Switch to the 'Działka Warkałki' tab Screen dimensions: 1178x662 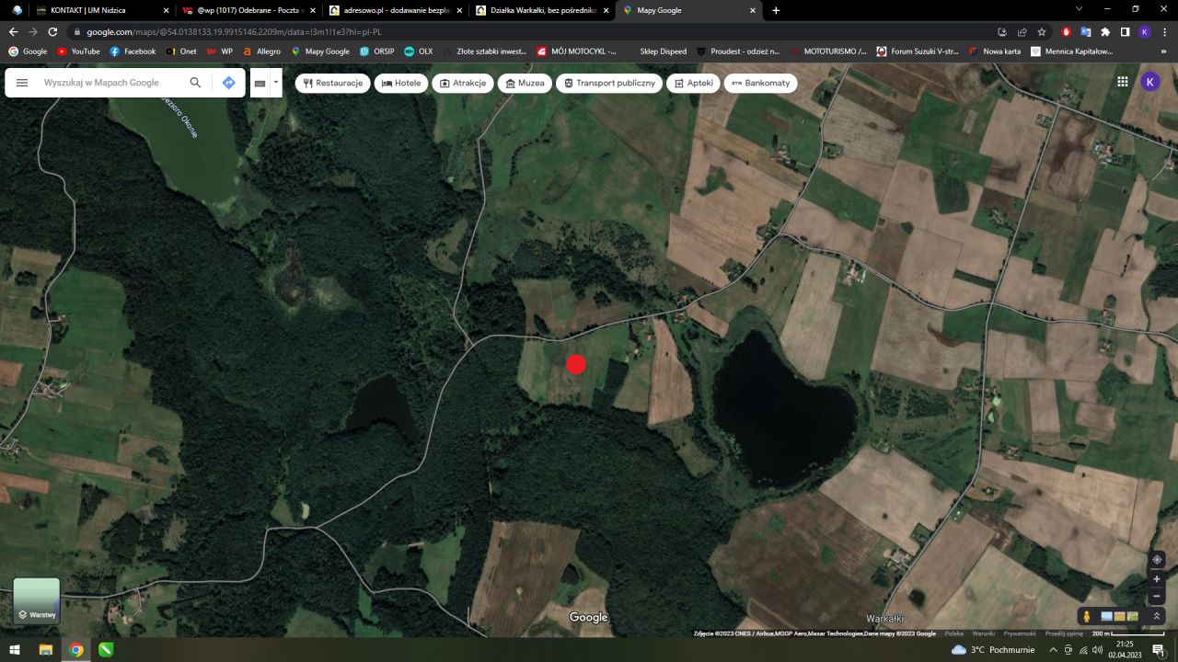point(541,10)
